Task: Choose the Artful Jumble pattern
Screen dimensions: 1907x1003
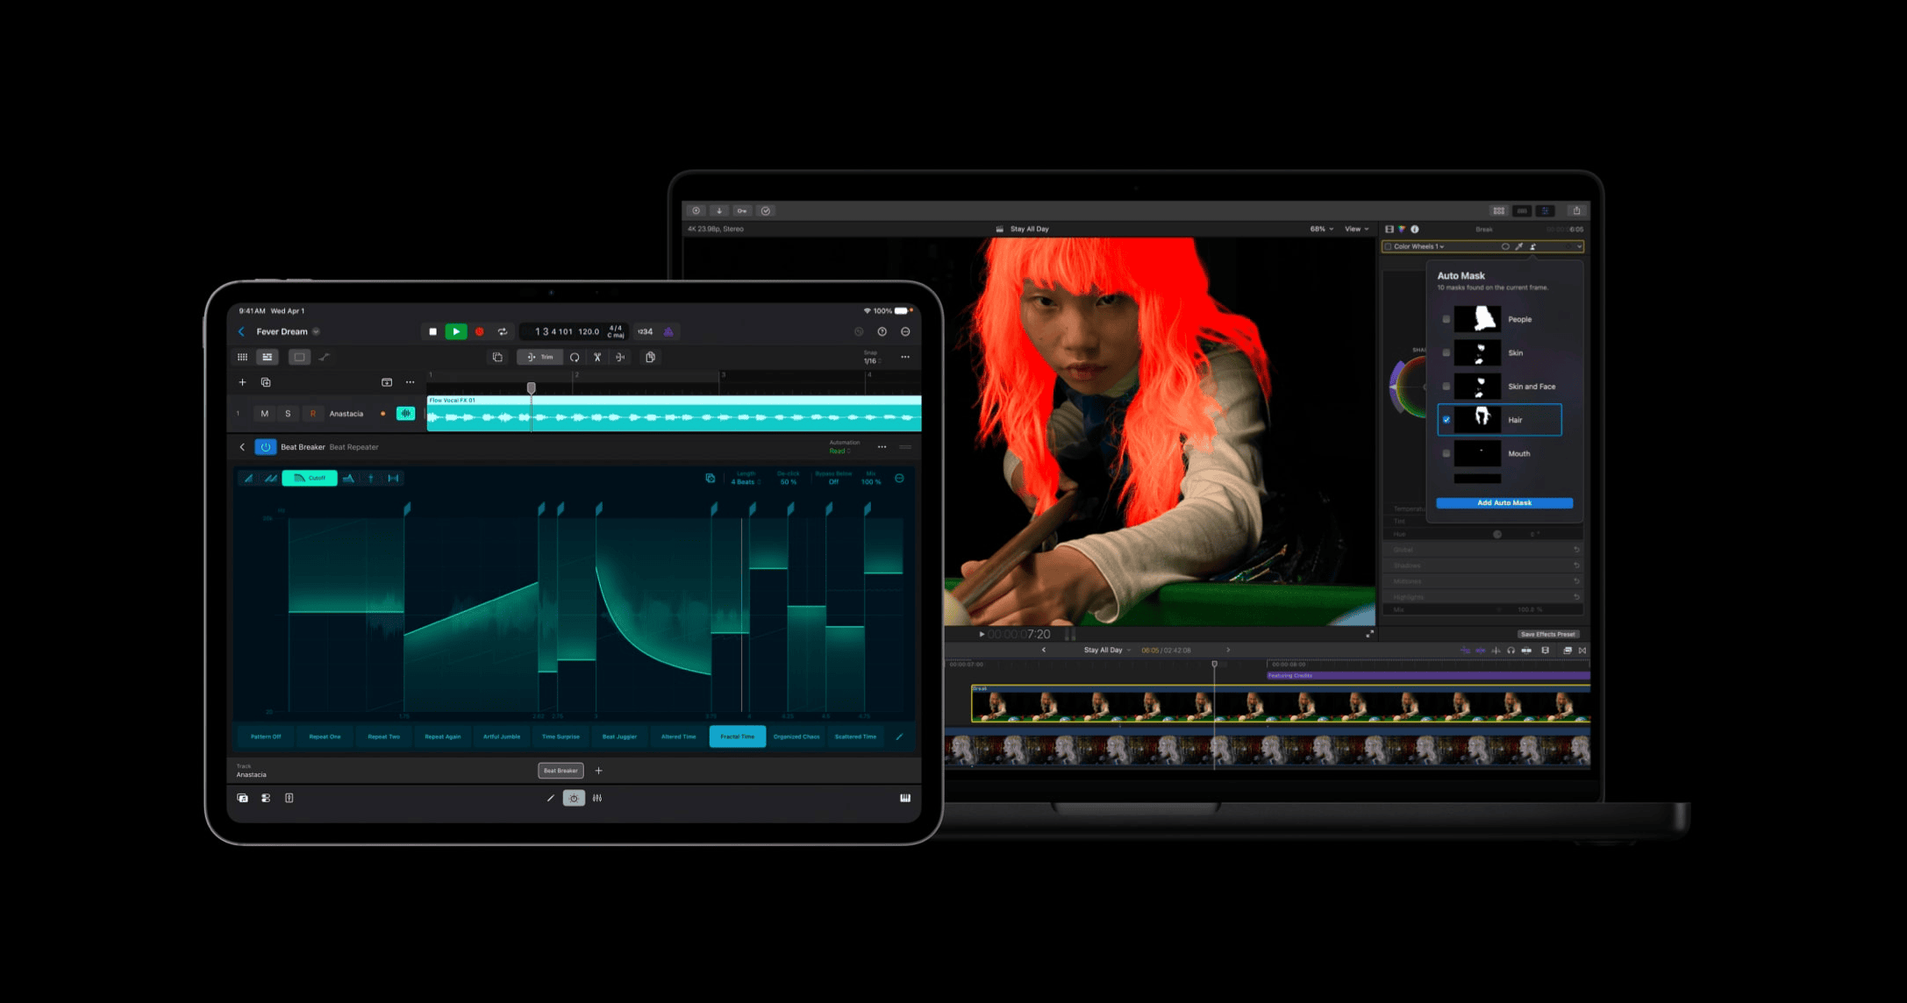Action: (502, 736)
